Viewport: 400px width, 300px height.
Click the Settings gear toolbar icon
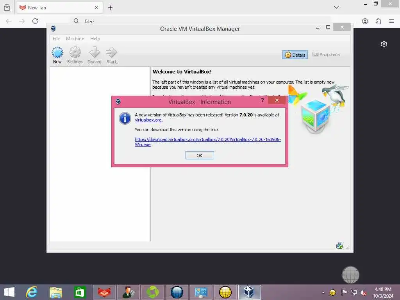(x=75, y=55)
